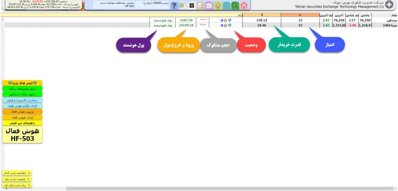Click the 150.12 value in column B
The width and height of the screenshot is (398, 191).
click(x=262, y=20)
